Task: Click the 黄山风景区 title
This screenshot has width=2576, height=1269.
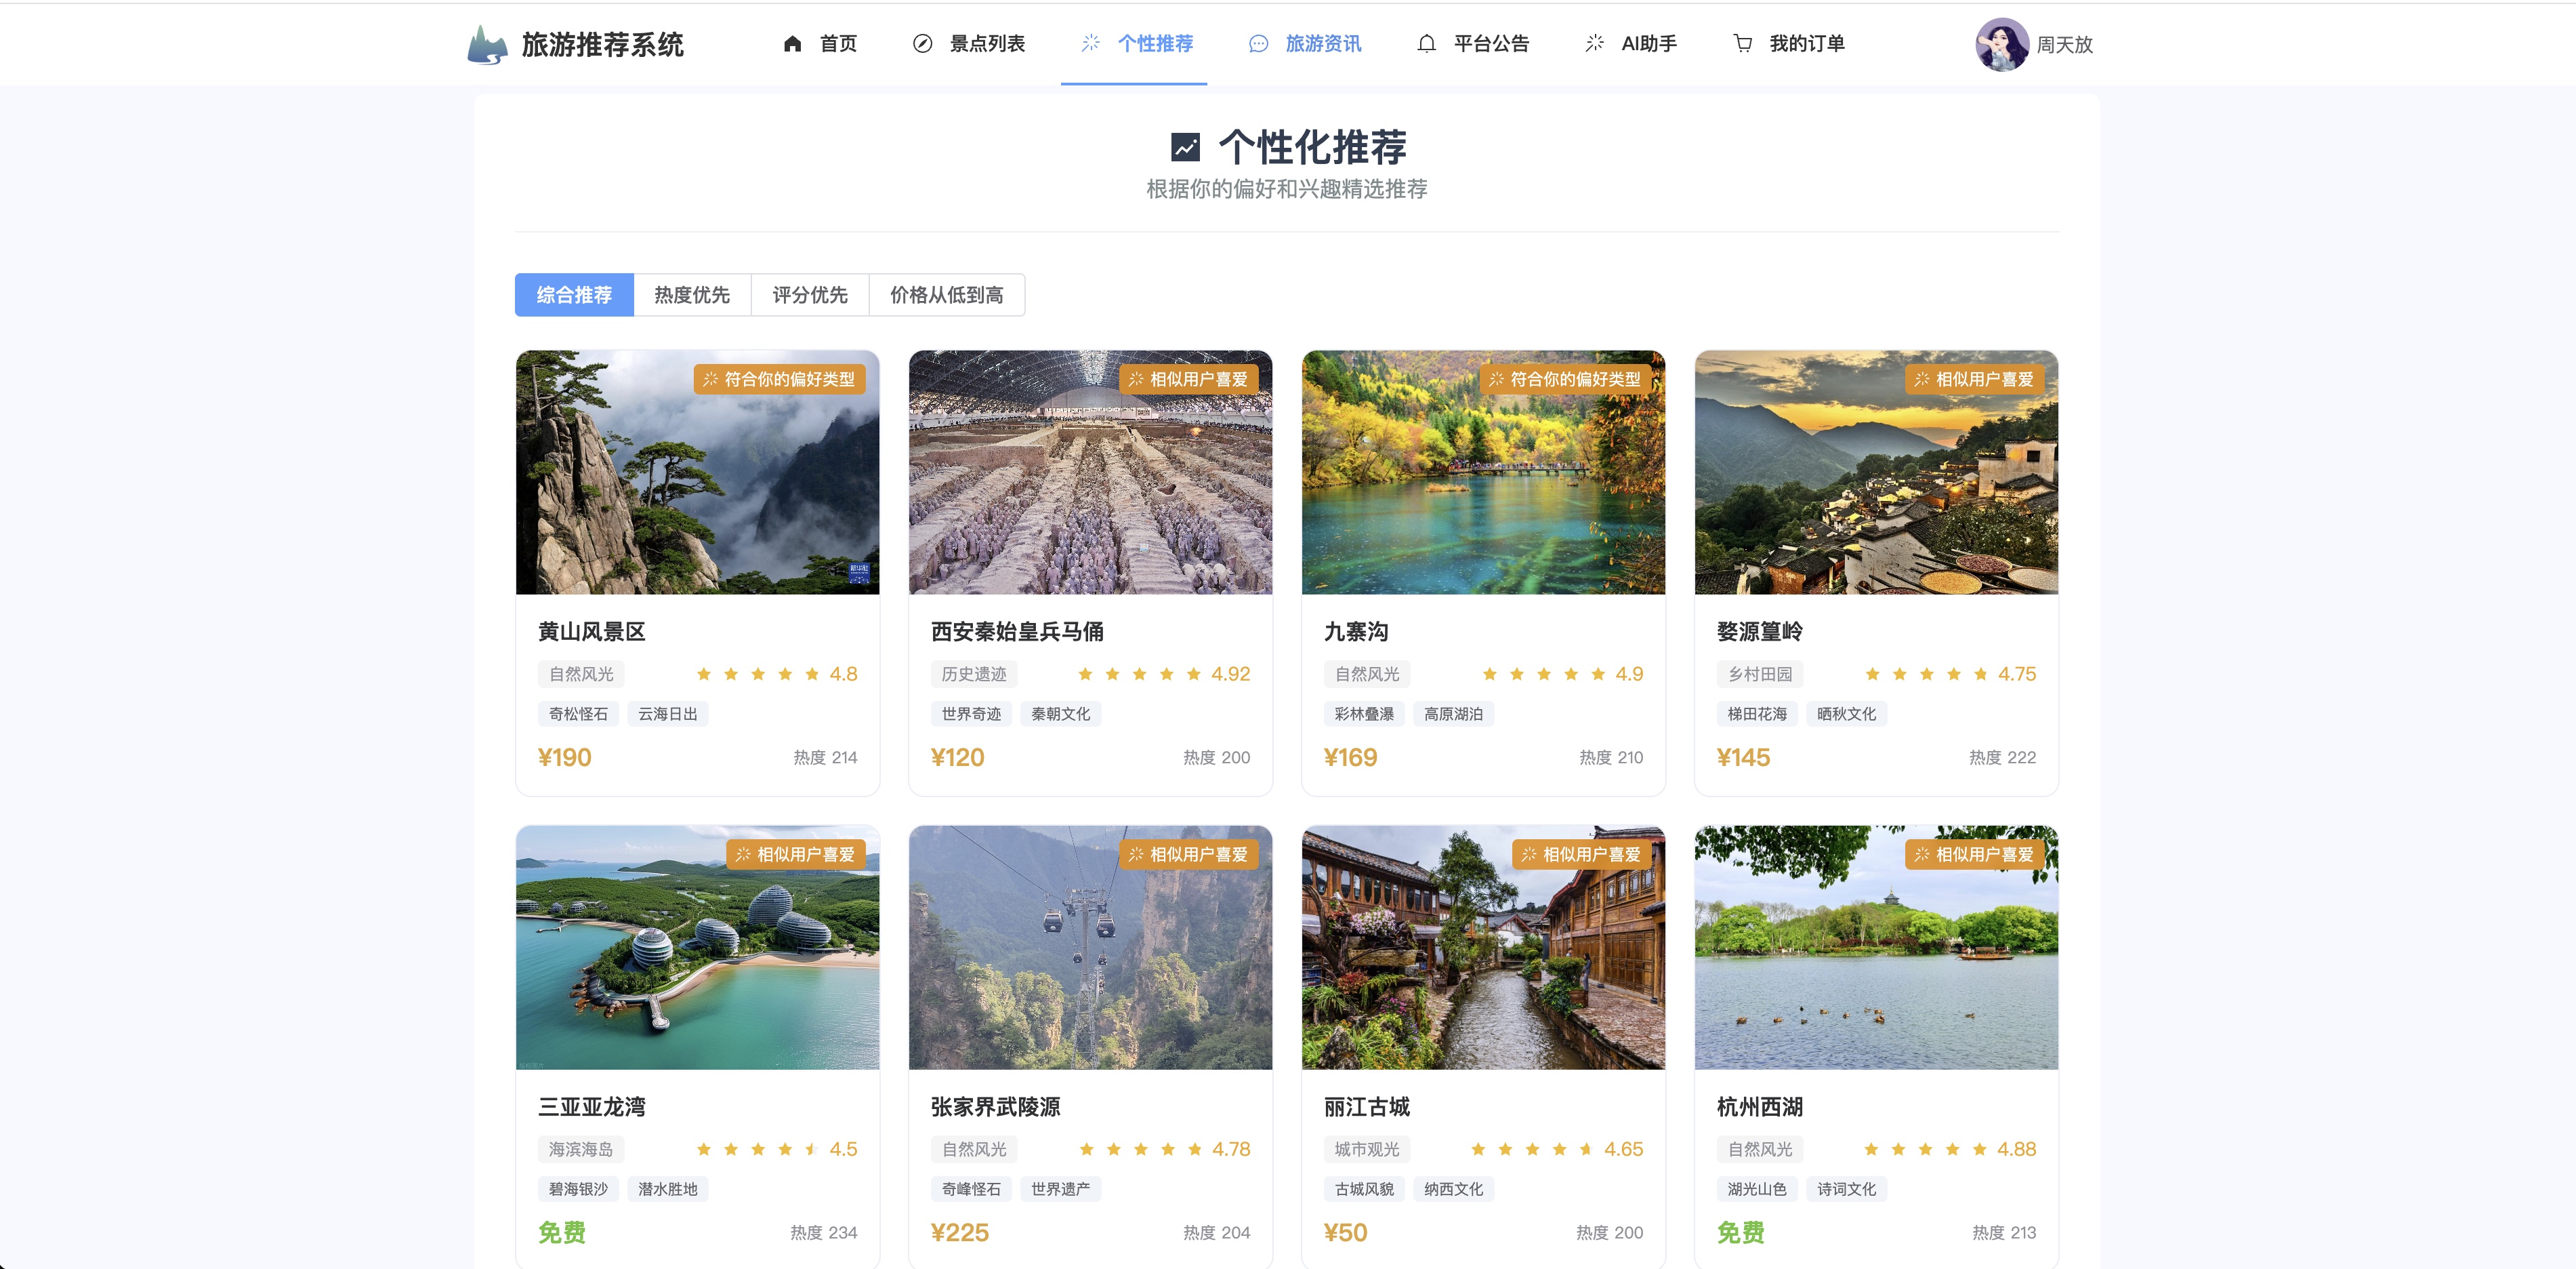Action: pyautogui.click(x=592, y=632)
